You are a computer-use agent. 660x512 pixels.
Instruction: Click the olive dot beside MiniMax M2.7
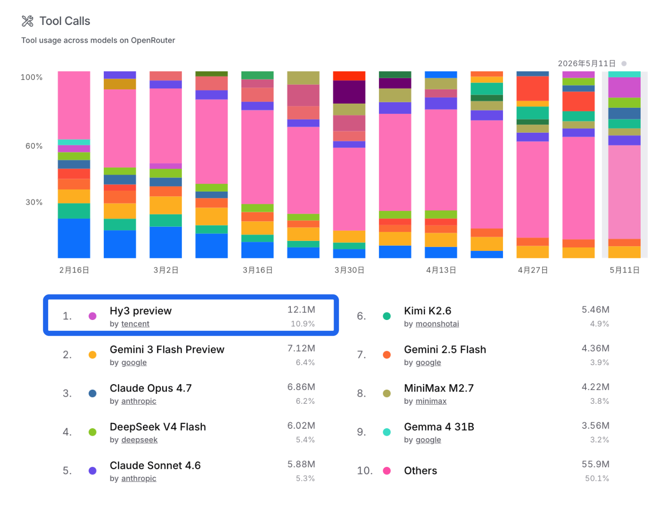(387, 393)
